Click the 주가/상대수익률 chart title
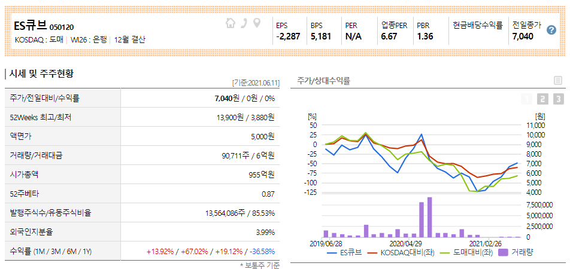This screenshot has width=570, height=269. pos(323,81)
